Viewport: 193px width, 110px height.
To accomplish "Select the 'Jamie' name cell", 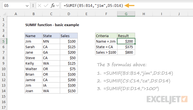I will [x=33, y=80].
